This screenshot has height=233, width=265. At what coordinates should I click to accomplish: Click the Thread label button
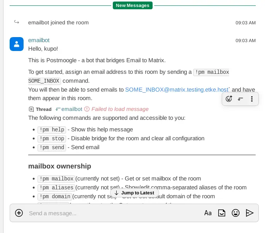(x=44, y=109)
